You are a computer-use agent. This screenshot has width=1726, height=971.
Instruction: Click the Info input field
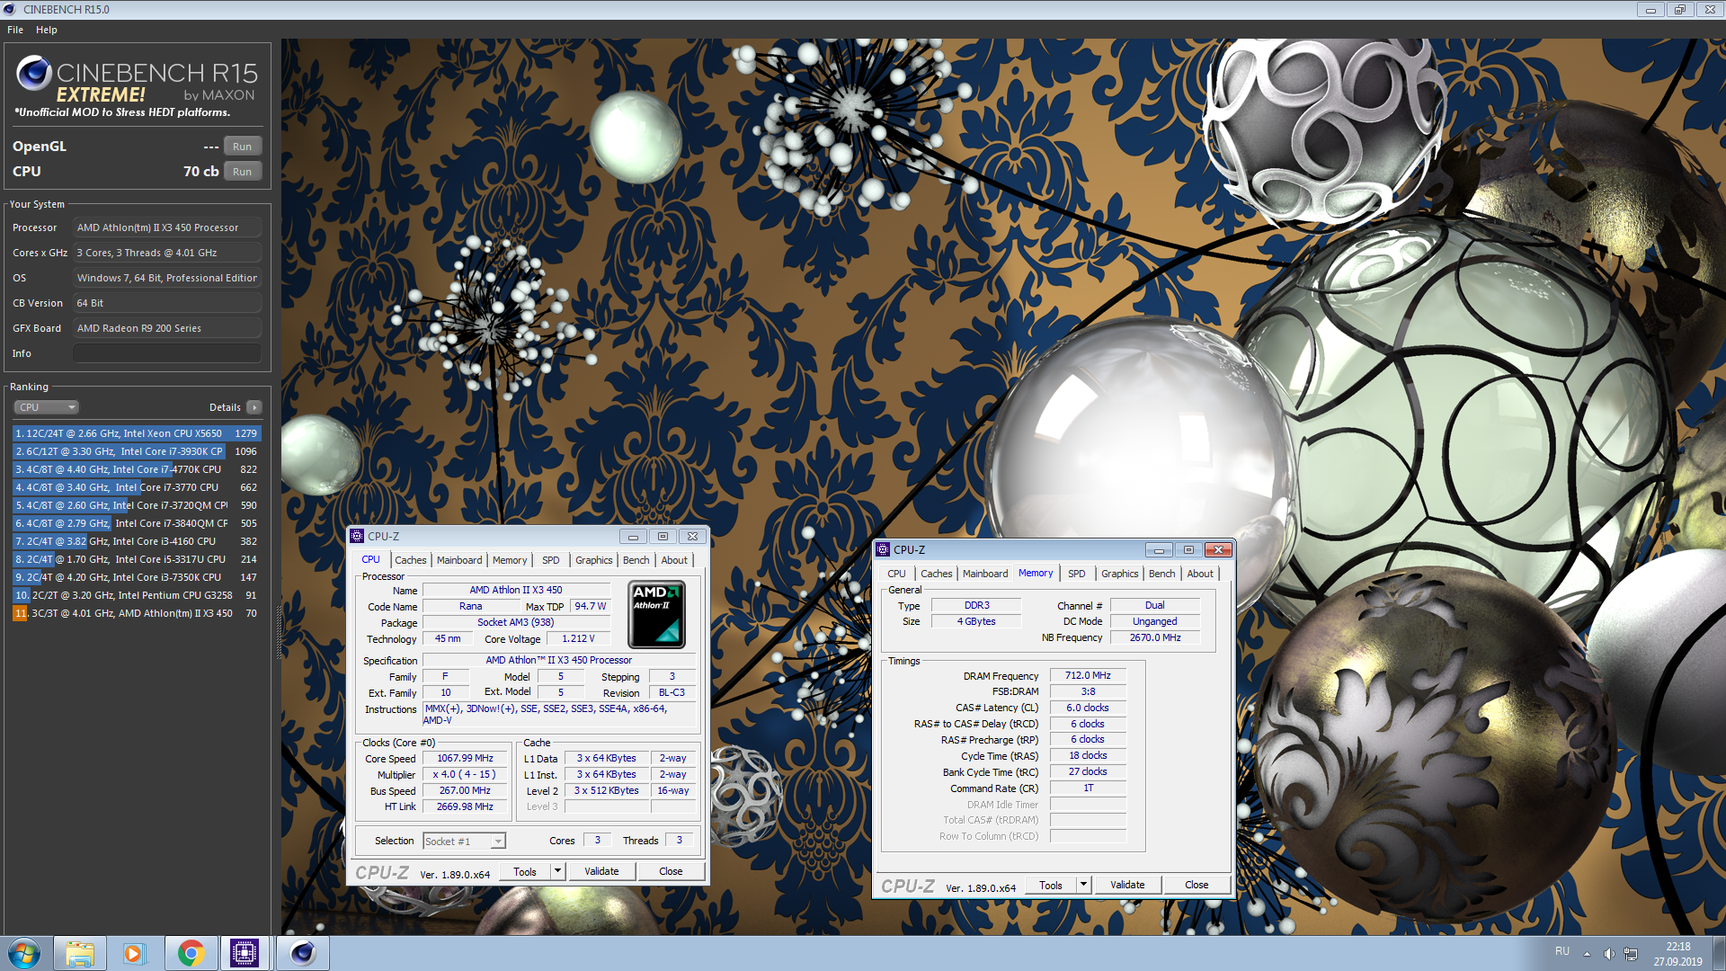pos(167,353)
